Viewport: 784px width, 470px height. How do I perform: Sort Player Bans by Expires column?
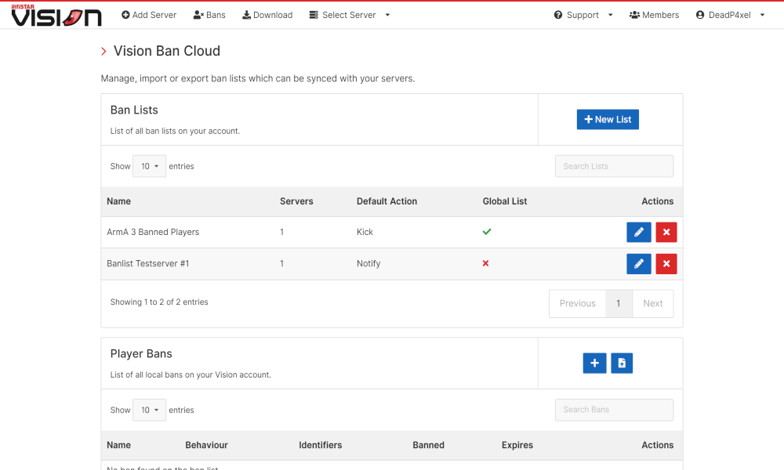point(517,445)
